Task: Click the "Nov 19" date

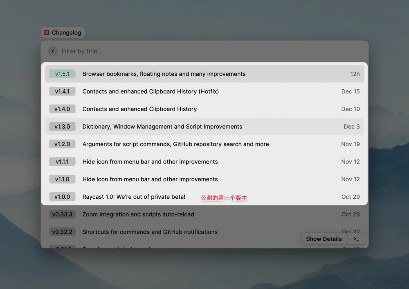Action: click(351, 144)
